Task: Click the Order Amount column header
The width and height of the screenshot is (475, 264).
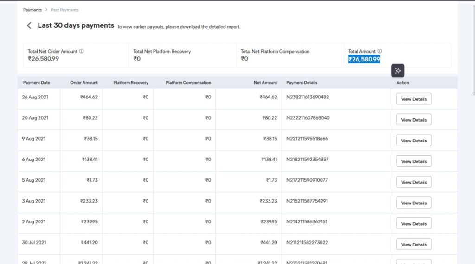Action: [84, 83]
